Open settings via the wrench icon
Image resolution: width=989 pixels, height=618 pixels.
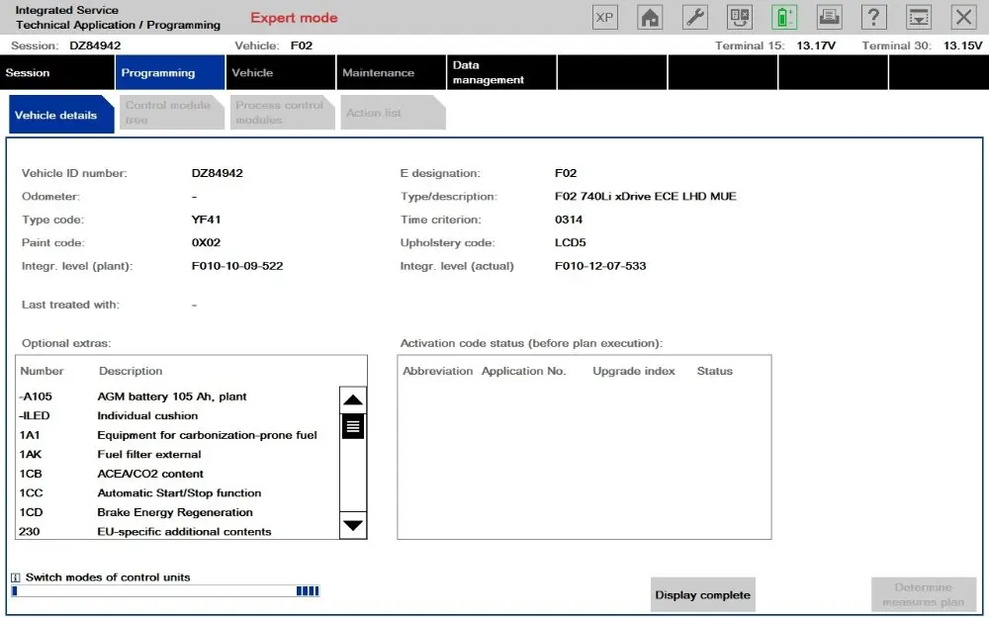pyautogui.click(x=693, y=16)
